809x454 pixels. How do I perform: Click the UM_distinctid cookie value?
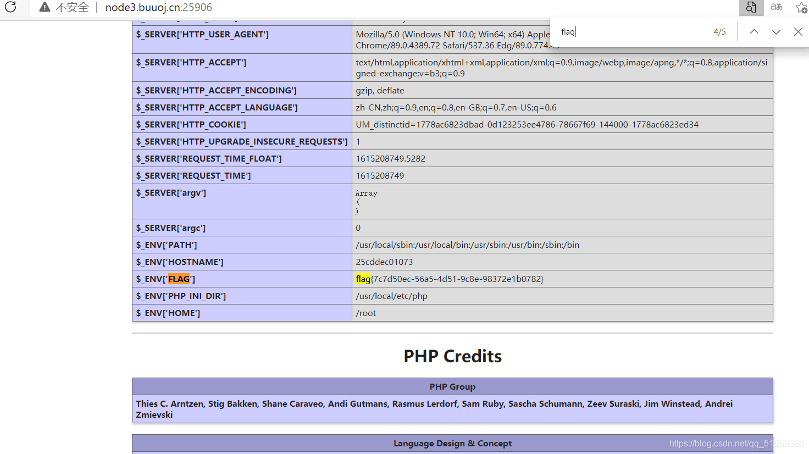527,124
